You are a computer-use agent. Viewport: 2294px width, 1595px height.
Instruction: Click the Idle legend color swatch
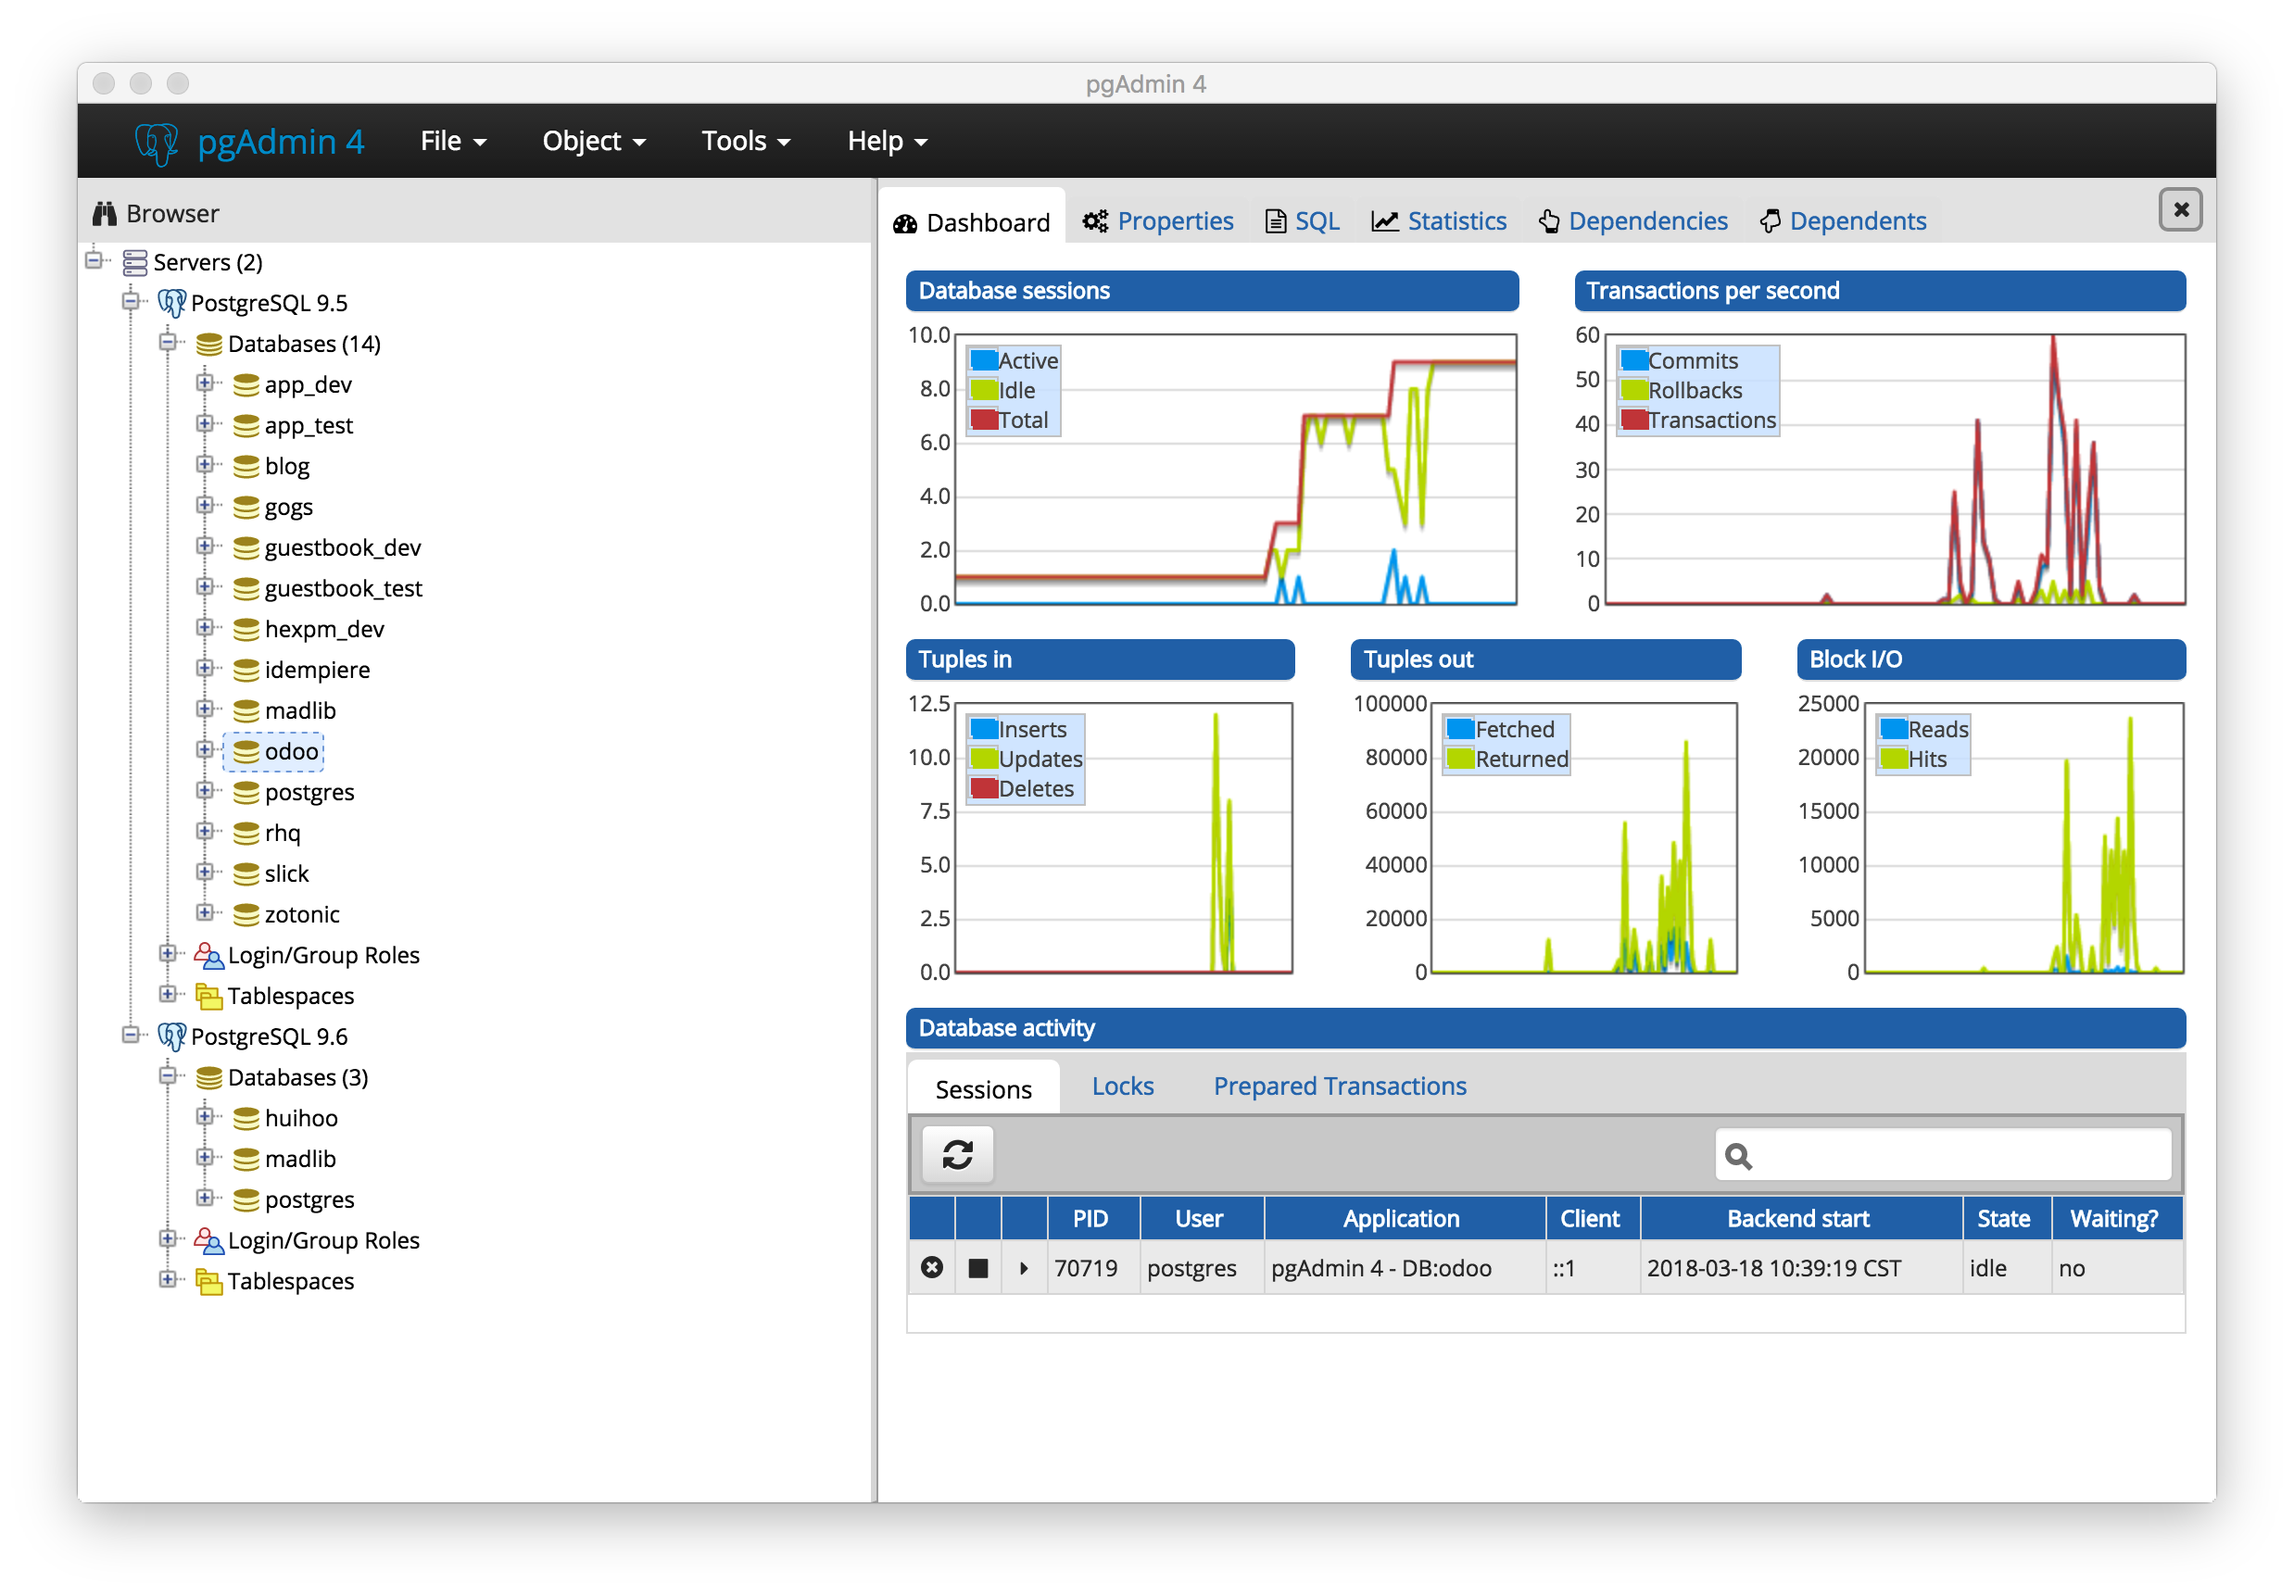[x=983, y=391]
